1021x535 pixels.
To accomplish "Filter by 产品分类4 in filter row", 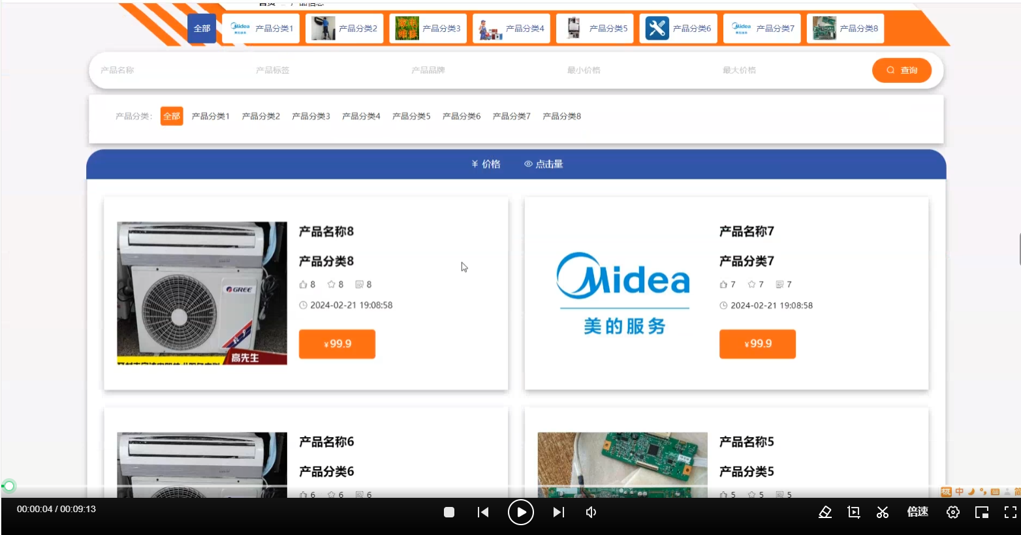I will click(x=361, y=116).
